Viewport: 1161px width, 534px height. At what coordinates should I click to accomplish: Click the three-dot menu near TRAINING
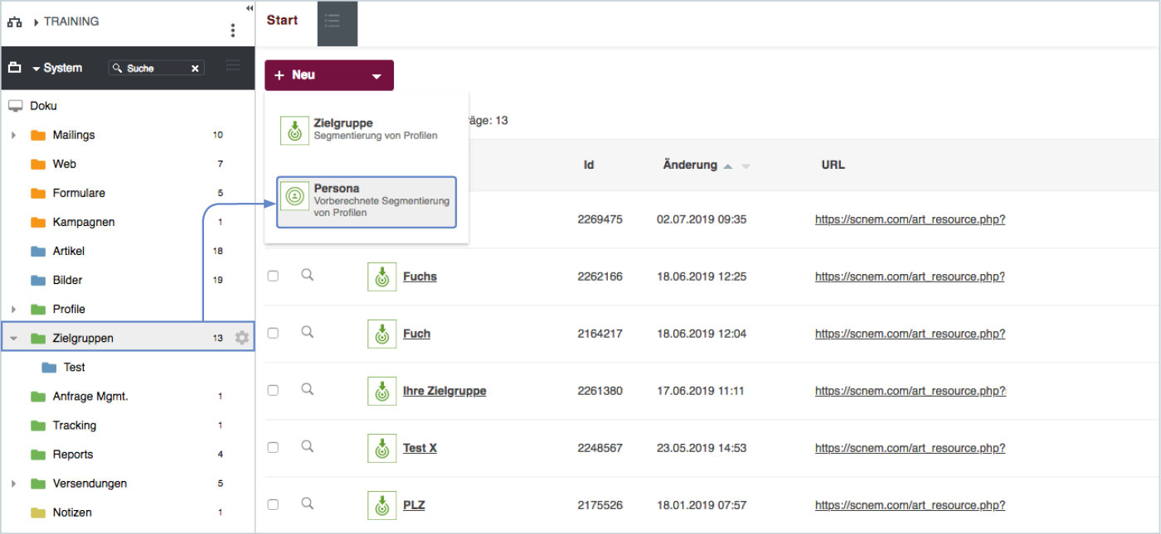[x=232, y=31]
